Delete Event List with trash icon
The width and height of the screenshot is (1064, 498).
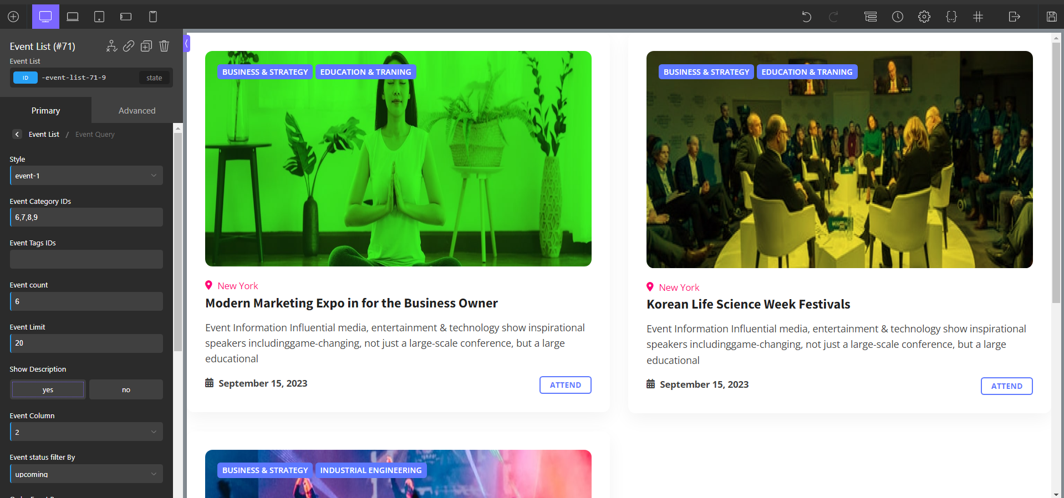pyautogui.click(x=164, y=46)
